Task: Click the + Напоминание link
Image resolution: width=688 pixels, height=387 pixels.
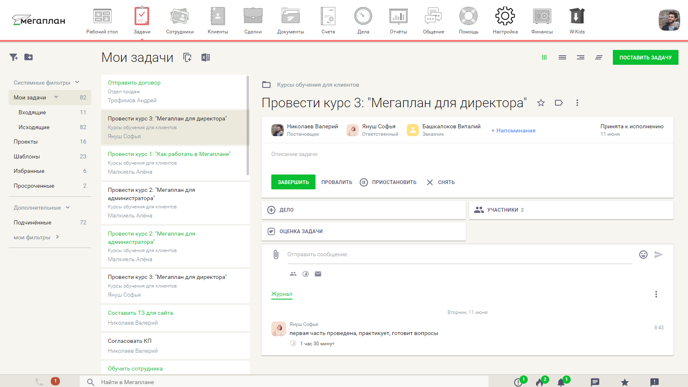Action: (x=513, y=130)
